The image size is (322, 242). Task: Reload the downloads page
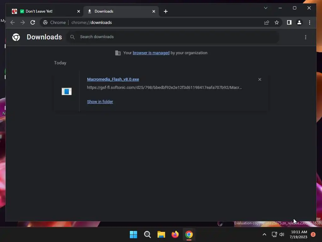(x=33, y=22)
